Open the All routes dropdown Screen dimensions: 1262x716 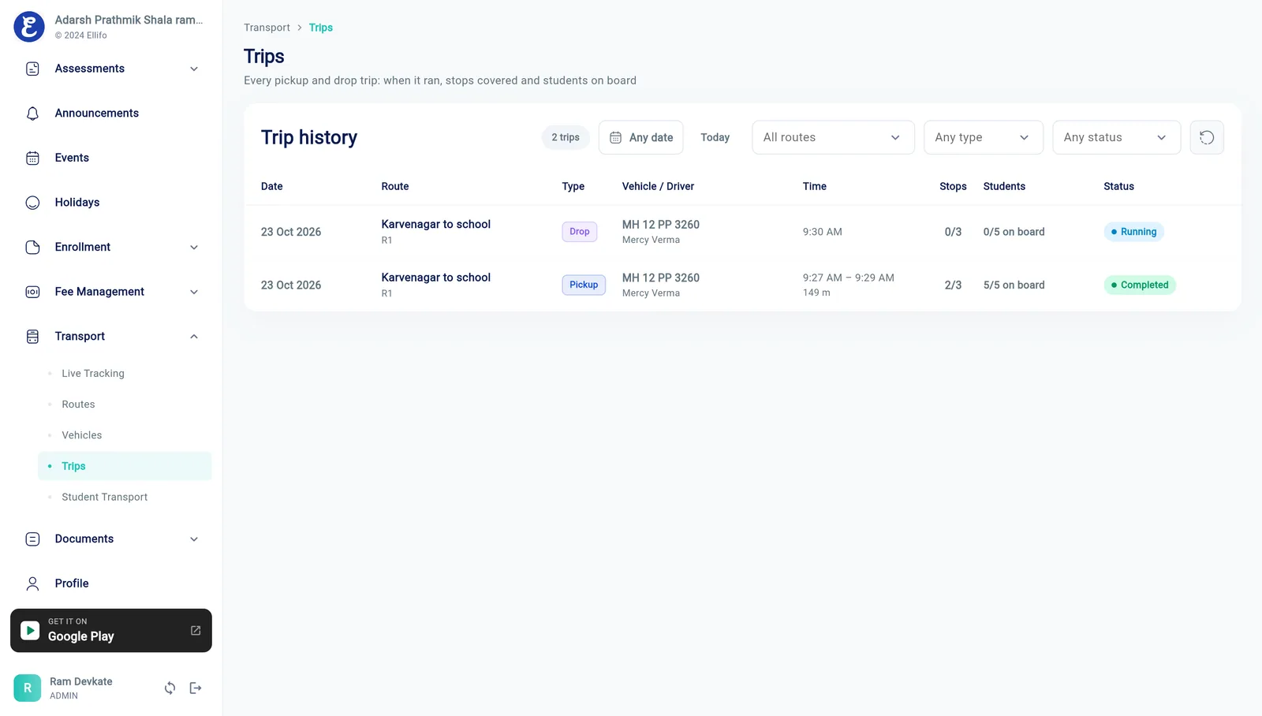coord(833,137)
